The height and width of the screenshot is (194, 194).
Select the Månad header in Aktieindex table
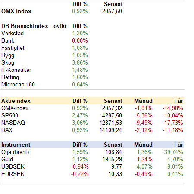[143, 101]
